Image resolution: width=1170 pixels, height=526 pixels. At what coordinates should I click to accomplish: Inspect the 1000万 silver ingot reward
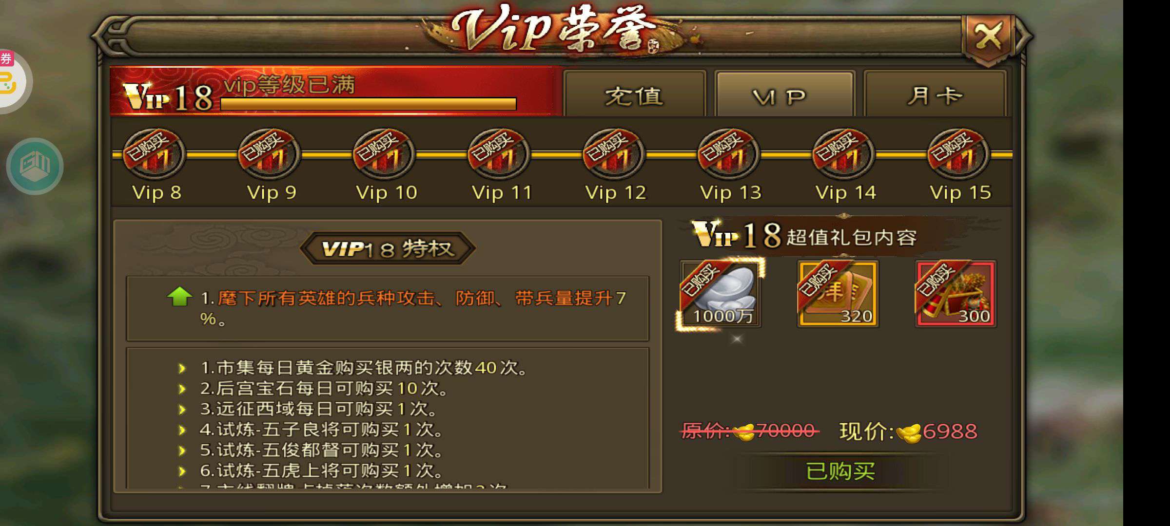click(x=721, y=294)
